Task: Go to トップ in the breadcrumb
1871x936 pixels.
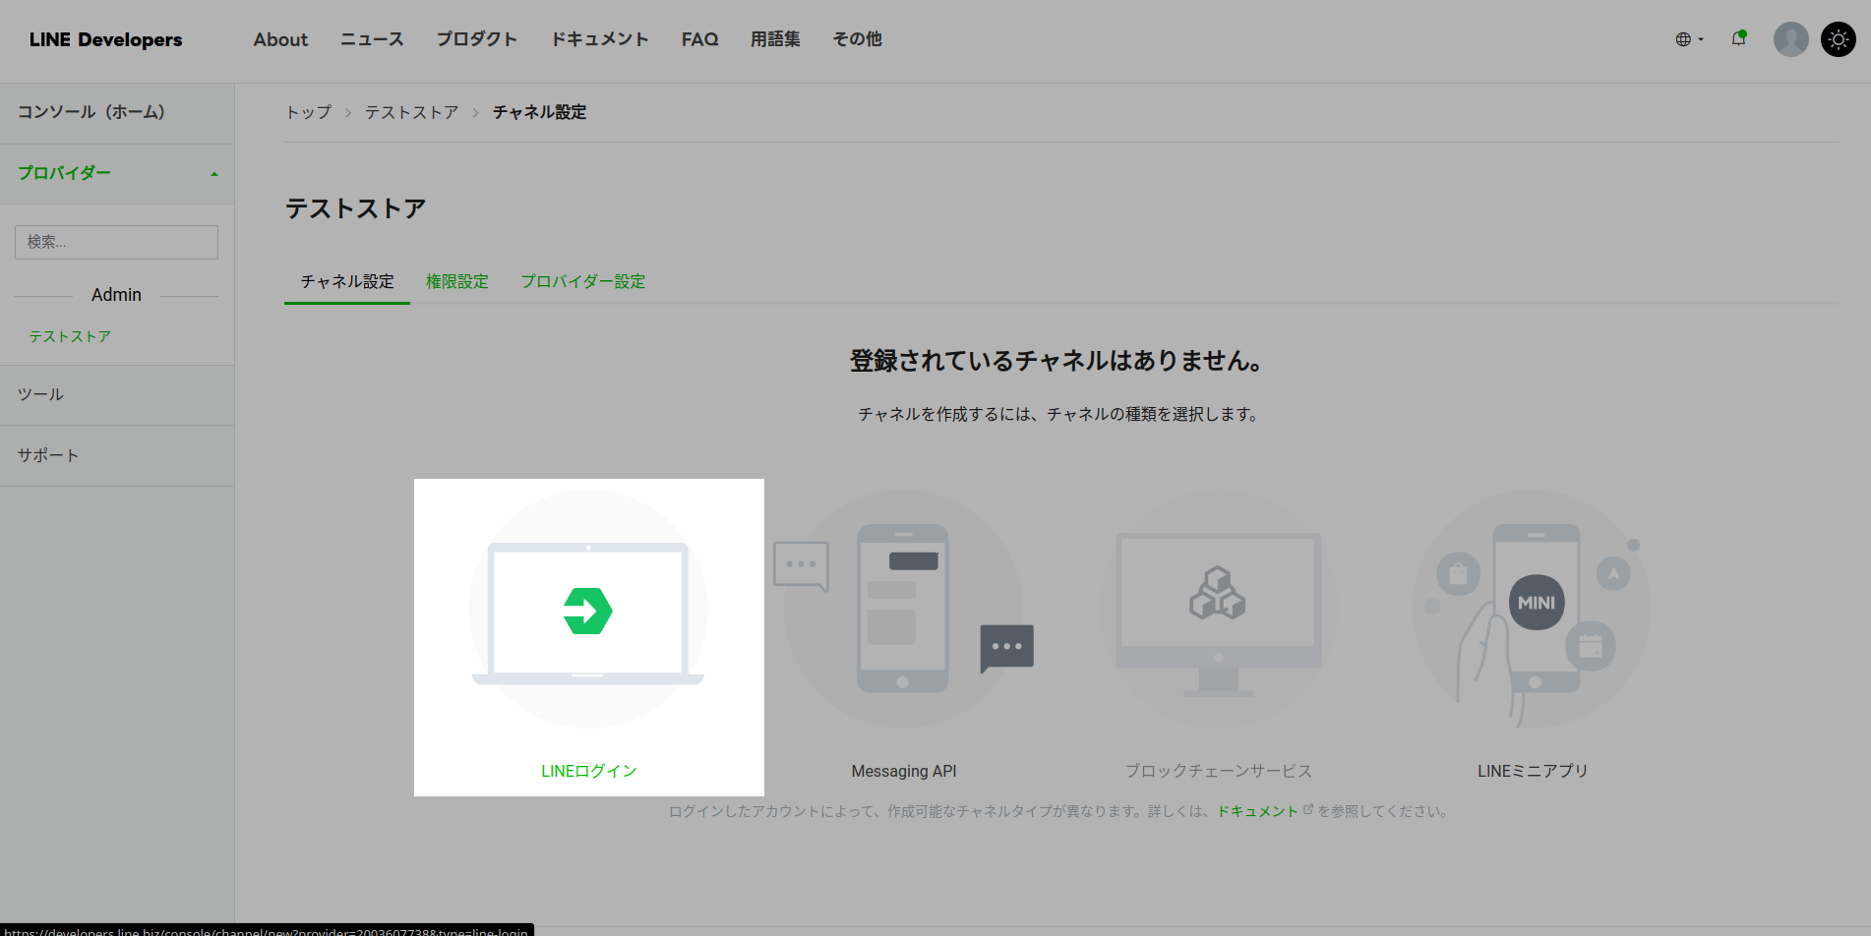Action: [x=308, y=113]
